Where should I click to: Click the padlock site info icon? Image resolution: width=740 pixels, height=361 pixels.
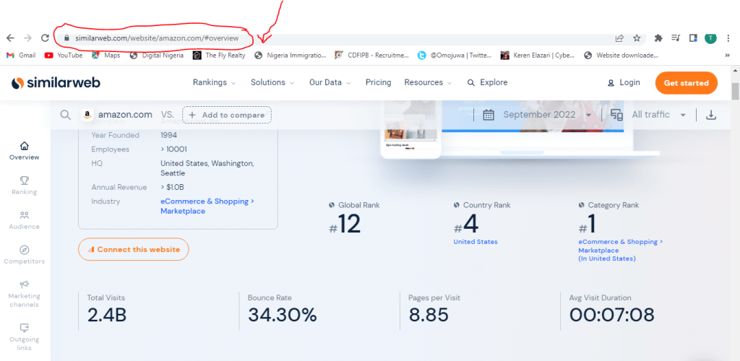pyautogui.click(x=66, y=38)
